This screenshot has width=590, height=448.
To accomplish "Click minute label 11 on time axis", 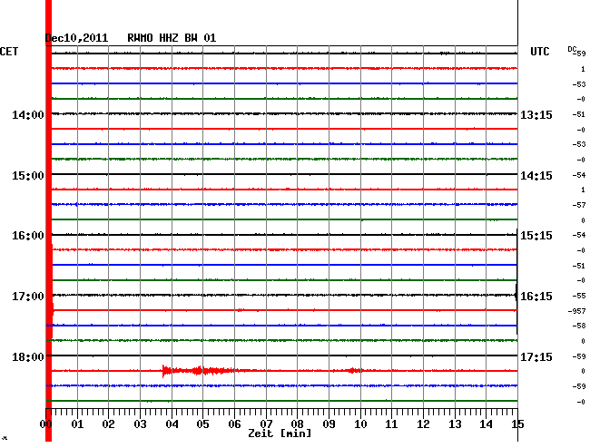I will [391, 424].
